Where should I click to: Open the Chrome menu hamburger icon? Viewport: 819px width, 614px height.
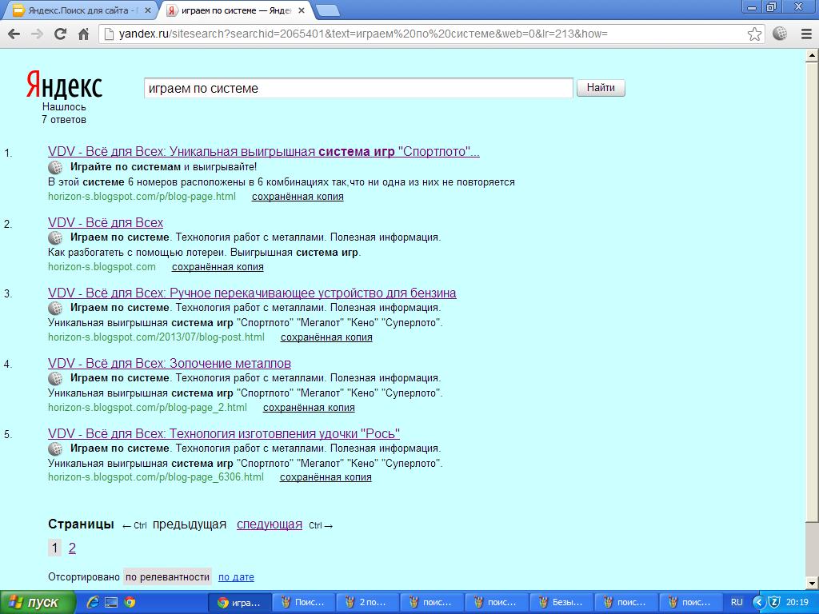(806, 34)
